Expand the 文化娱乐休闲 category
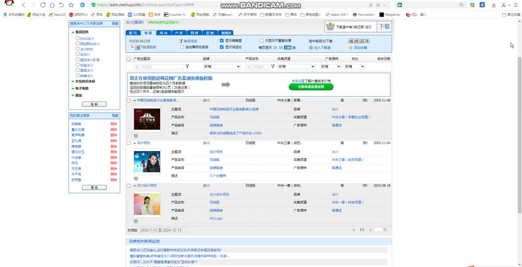Image resolution: width=522 pixels, height=267 pixels. pyautogui.click(x=73, y=81)
